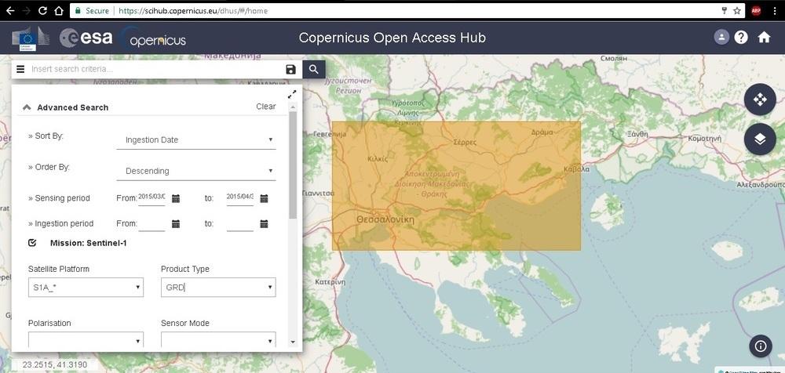Collapse Advanced Search with the chevron icon
Screen dimensions: 785x373
[x=27, y=107]
